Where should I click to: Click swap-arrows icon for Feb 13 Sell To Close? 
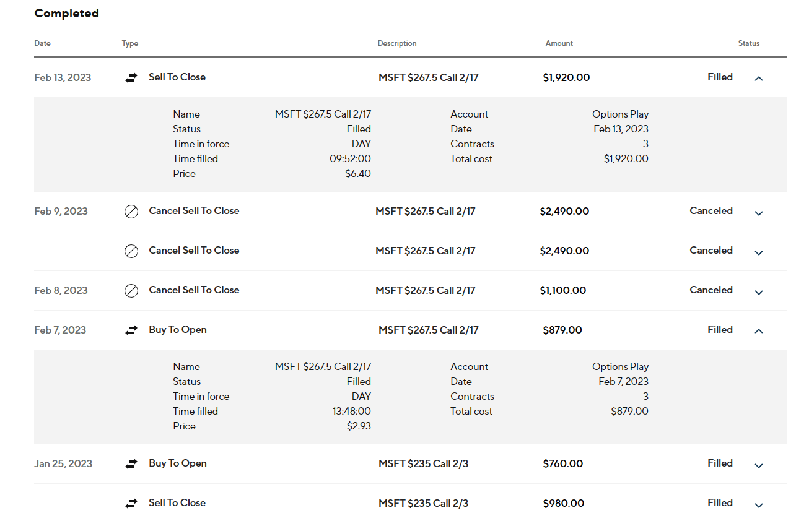tap(131, 78)
